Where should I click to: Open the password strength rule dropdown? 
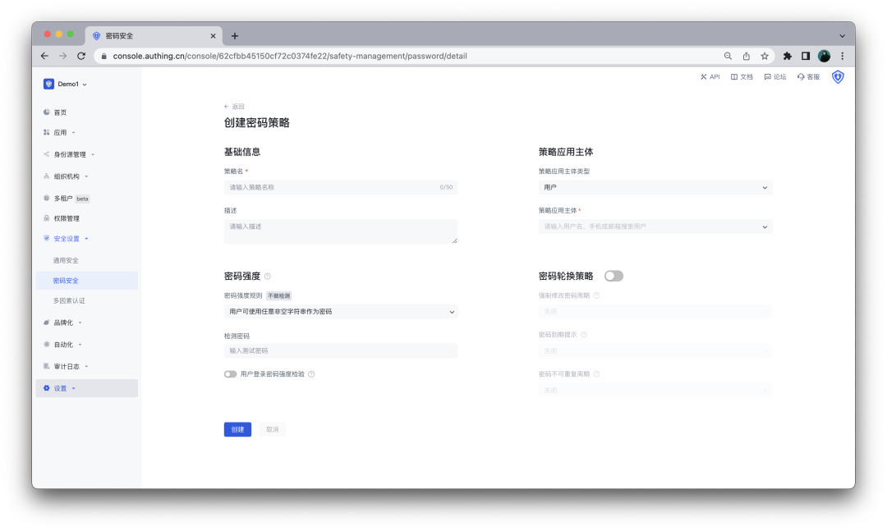pos(341,311)
